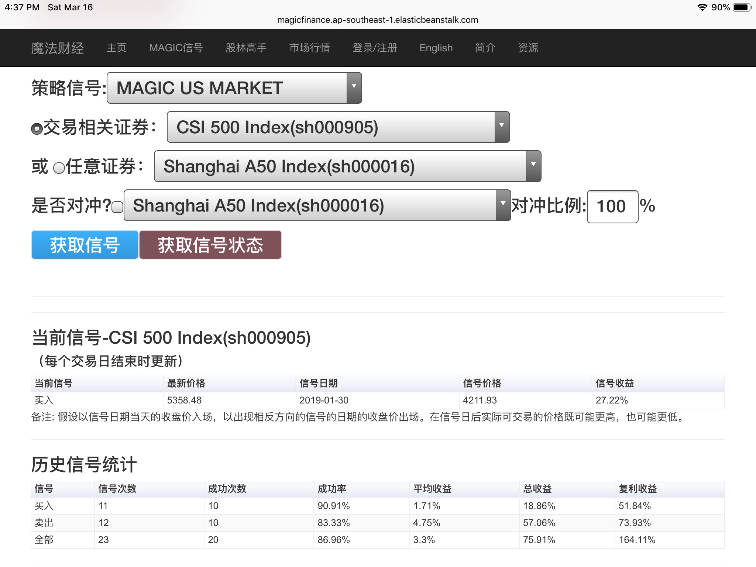The height and width of the screenshot is (567, 756).
Task: Click the status bar time 4:37 PM
Action: [22, 7]
